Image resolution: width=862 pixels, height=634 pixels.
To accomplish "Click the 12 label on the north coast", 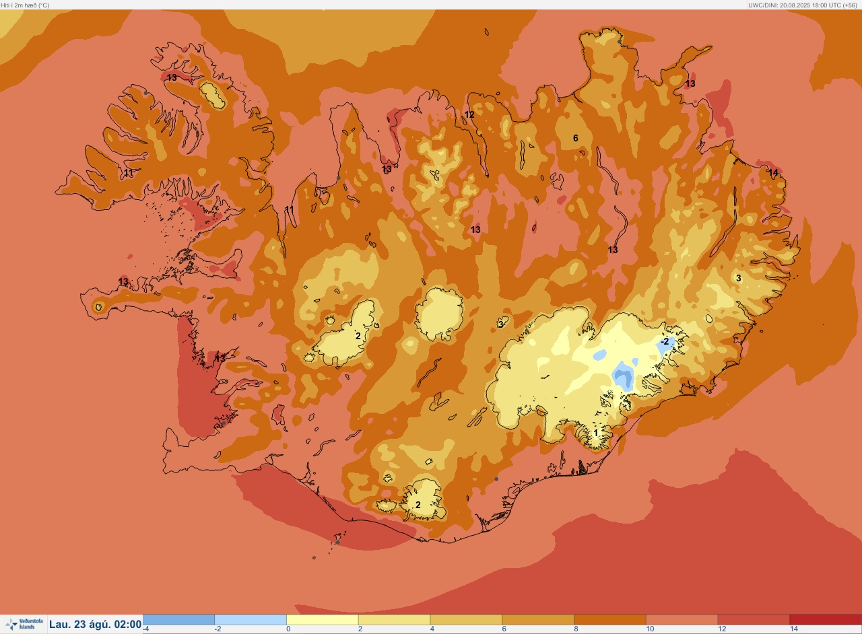I will tap(469, 115).
